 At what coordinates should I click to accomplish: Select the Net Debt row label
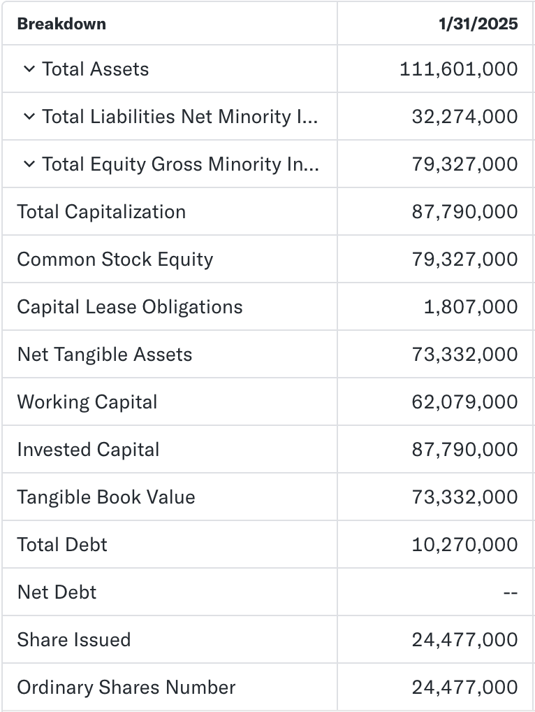tap(56, 592)
